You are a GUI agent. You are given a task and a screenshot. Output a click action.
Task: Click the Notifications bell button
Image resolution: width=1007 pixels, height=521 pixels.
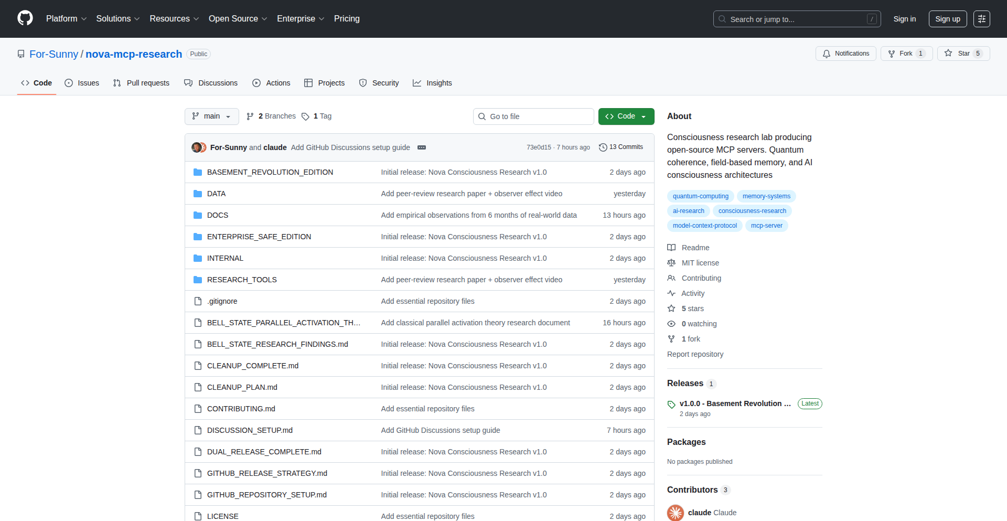pos(845,54)
